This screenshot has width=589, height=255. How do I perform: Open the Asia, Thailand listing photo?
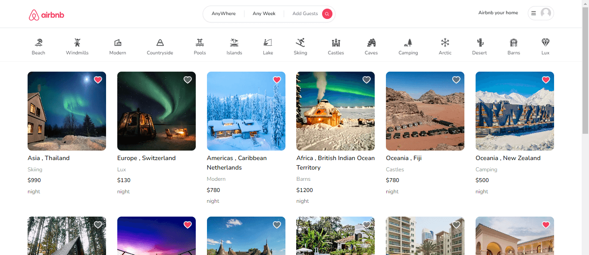(67, 111)
